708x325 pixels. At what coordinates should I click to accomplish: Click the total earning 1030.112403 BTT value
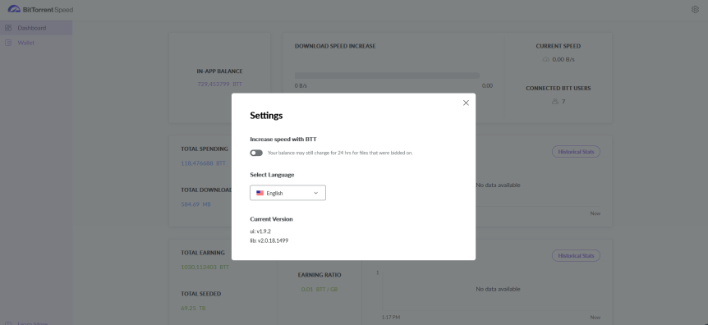(x=205, y=268)
